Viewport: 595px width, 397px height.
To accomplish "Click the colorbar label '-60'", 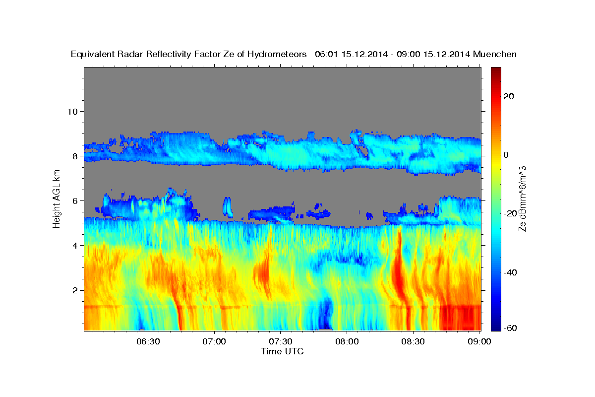I will 509,328.
